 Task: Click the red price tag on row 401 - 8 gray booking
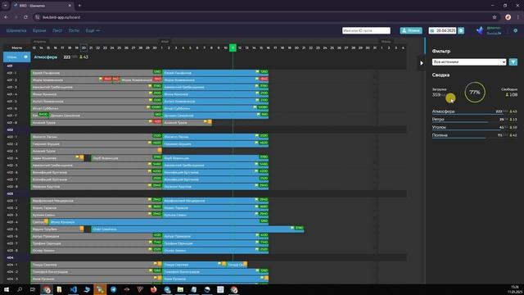(157, 122)
